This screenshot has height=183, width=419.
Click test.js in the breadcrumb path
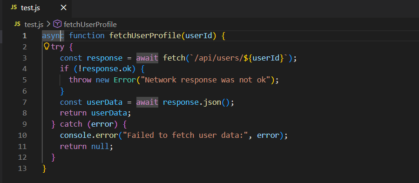pos(34,25)
